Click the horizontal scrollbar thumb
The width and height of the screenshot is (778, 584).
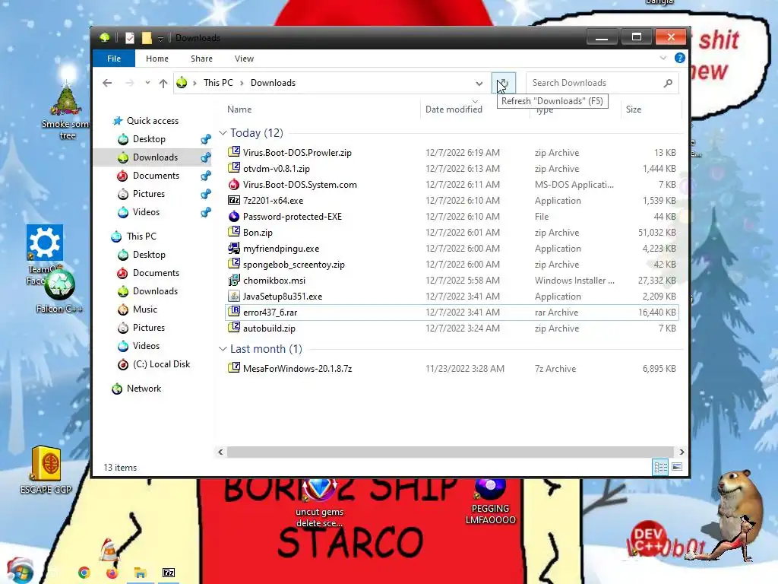point(450,452)
